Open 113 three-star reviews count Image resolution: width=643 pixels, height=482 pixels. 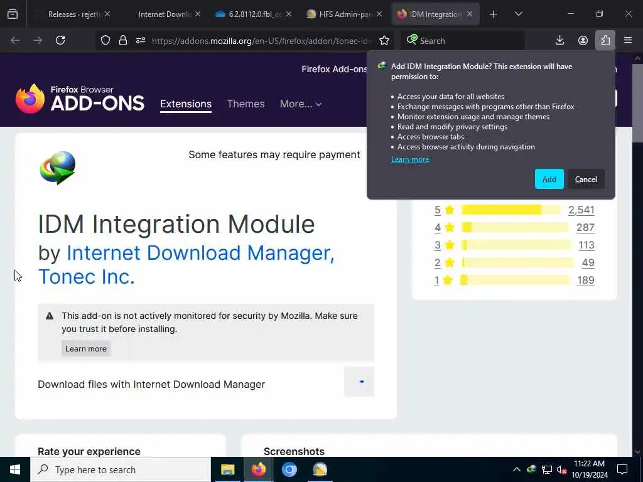click(x=586, y=245)
